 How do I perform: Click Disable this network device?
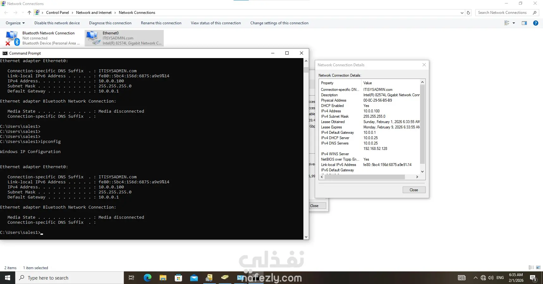[x=57, y=23]
